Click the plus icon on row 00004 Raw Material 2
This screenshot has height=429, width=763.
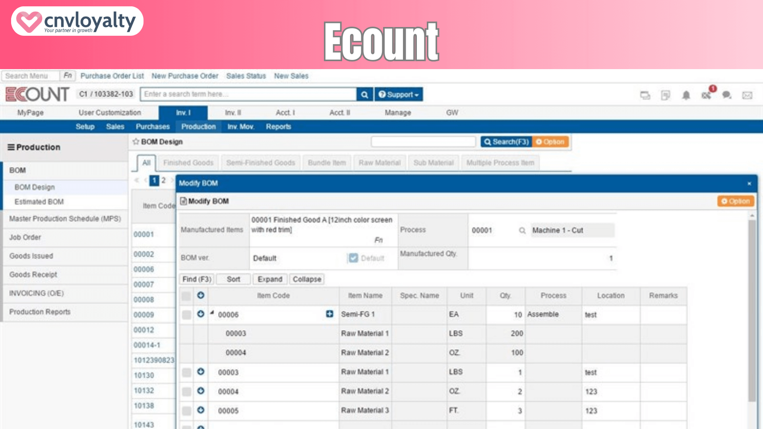click(x=201, y=390)
